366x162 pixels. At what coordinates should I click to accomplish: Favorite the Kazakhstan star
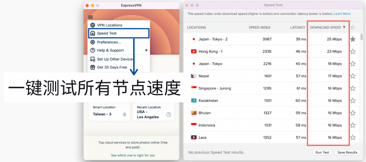coord(353,101)
